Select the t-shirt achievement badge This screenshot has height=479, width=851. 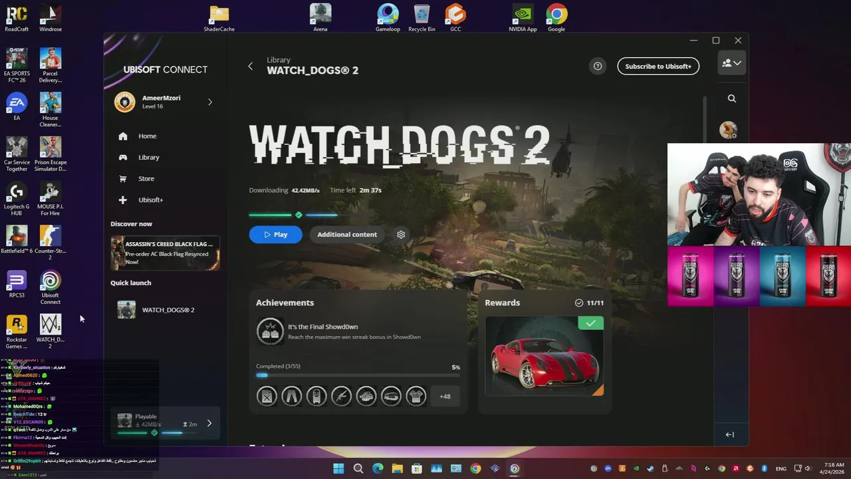pos(416,397)
